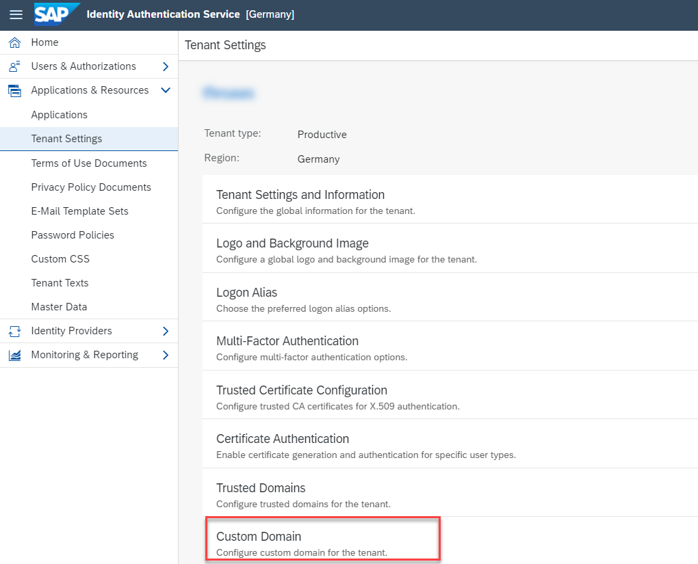This screenshot has width=698, height=564.
Task: Open Logo and Background Image settings
Action: click(450, 248)
